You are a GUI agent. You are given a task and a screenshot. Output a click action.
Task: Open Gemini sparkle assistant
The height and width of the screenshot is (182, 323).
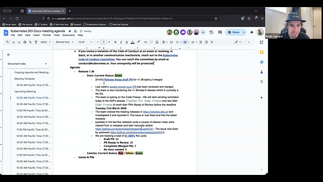tap(252, 32)
